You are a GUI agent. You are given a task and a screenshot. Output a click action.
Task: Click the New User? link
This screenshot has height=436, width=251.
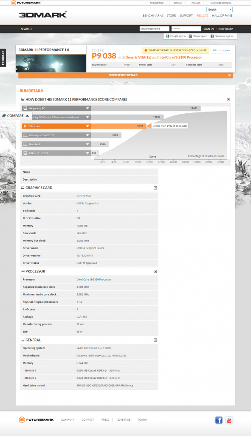(226, 29)
